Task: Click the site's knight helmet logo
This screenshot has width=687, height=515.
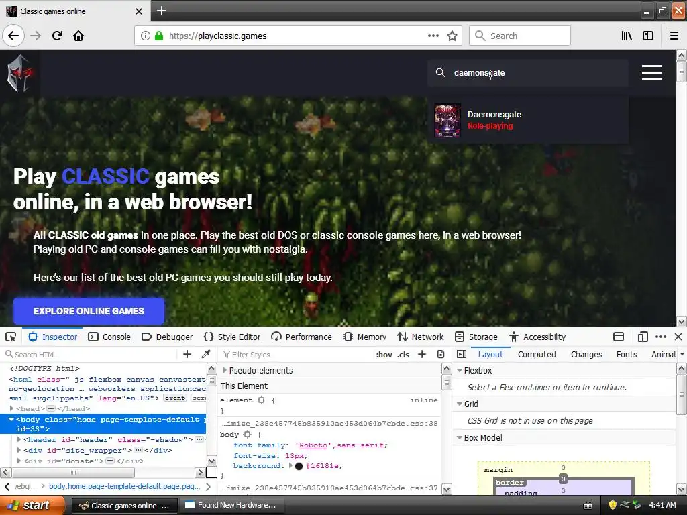Action: [x=19, y=72]
